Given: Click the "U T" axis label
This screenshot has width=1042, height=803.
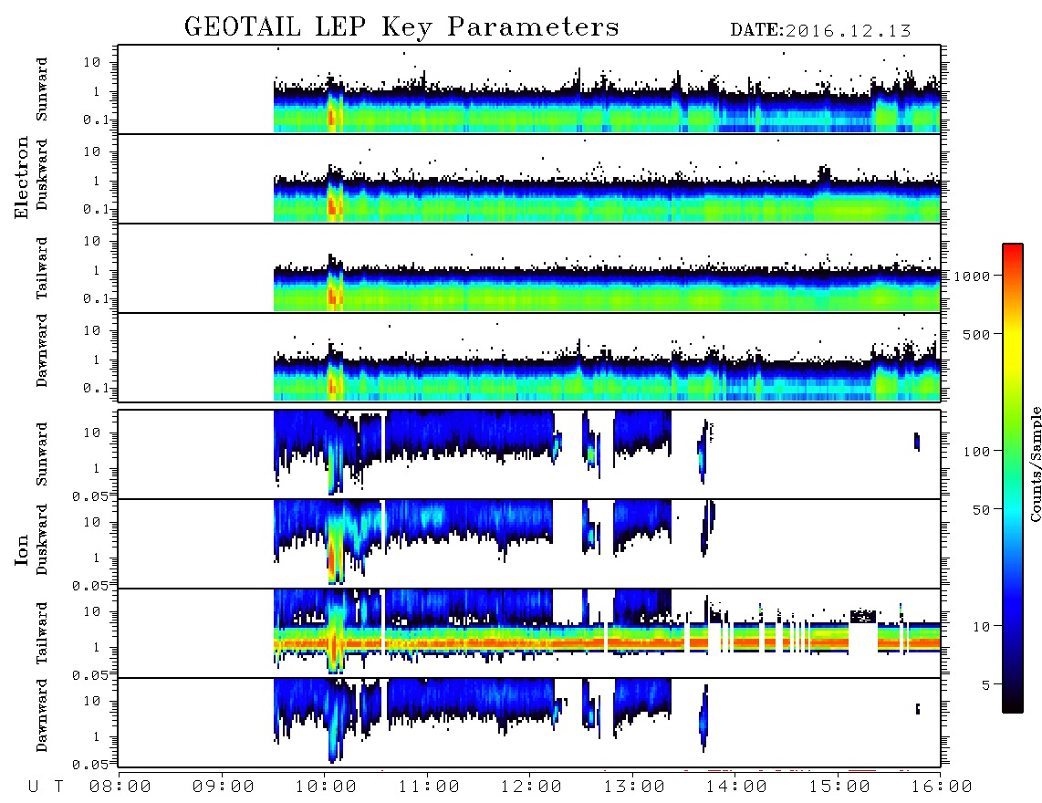Looking at the screenshot, I should [x=46, y=787].
